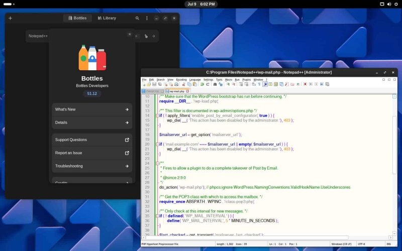Switch to the inactive greyed document tab

(153, 91)
